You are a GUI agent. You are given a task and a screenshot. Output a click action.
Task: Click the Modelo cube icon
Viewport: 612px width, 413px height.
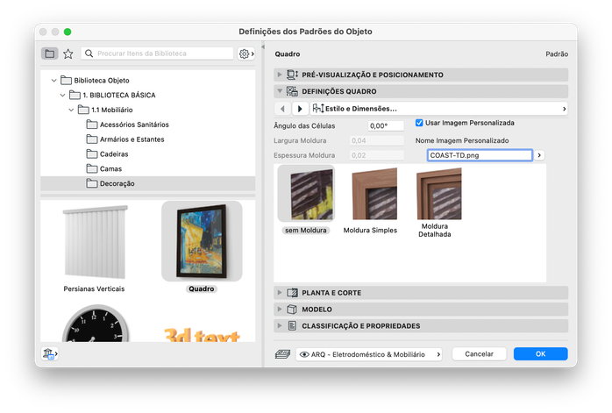point(292,310)
